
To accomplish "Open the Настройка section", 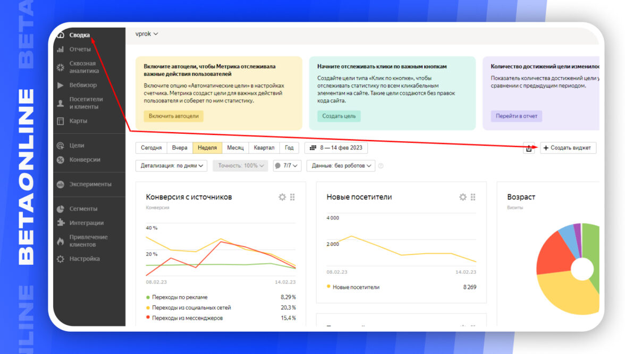I will [x=85, y=258].
